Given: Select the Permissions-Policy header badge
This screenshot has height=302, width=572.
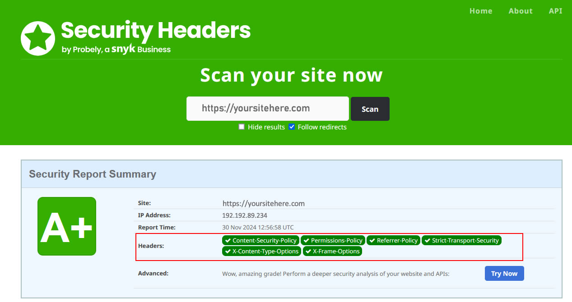Looking at the screenshot, I should pos(333,240).
